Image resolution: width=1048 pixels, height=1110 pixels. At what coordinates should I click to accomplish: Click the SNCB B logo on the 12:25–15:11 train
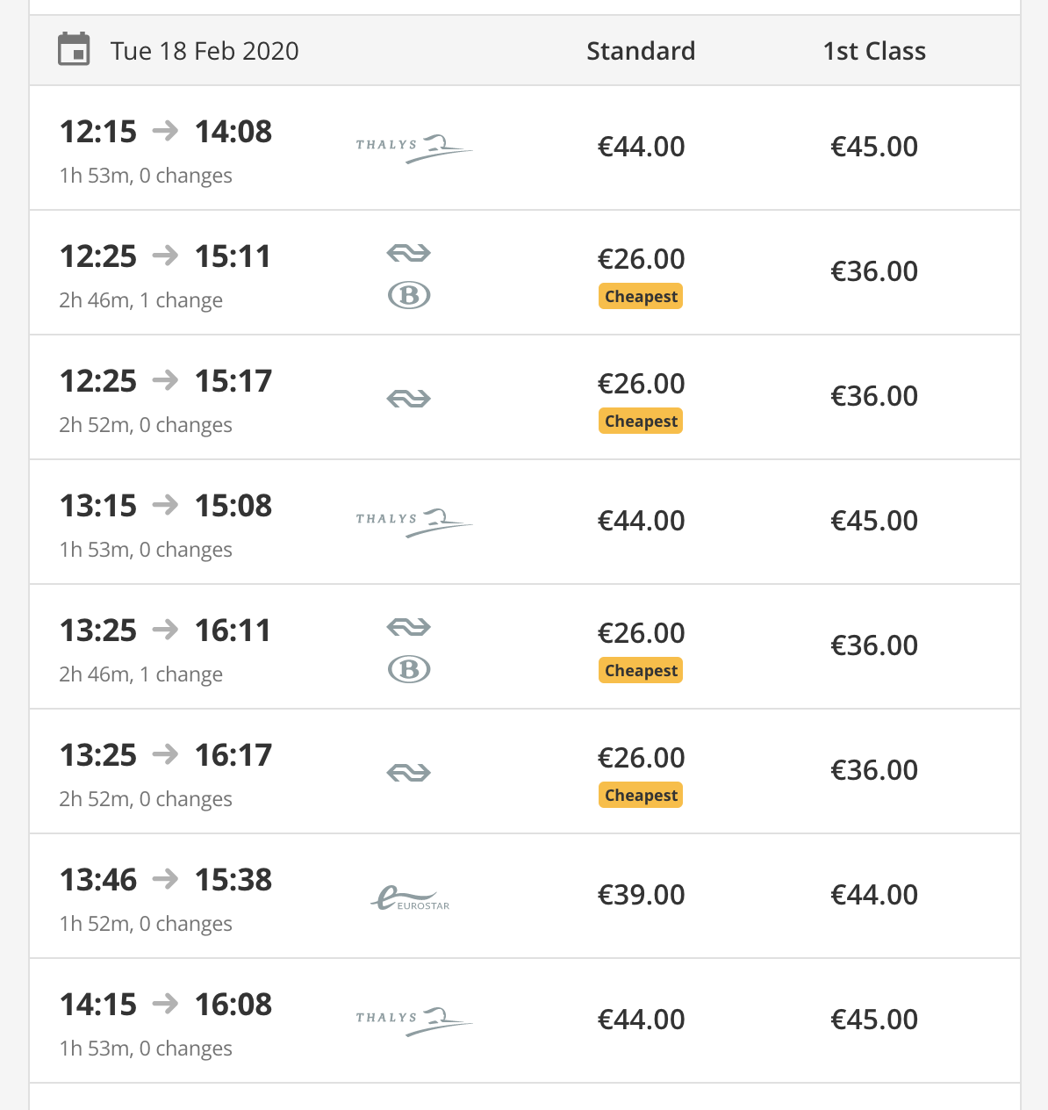(409, 295)
